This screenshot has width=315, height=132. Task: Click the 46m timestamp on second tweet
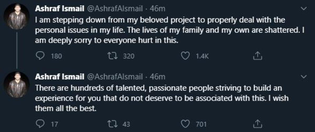[x=157, y=77]
